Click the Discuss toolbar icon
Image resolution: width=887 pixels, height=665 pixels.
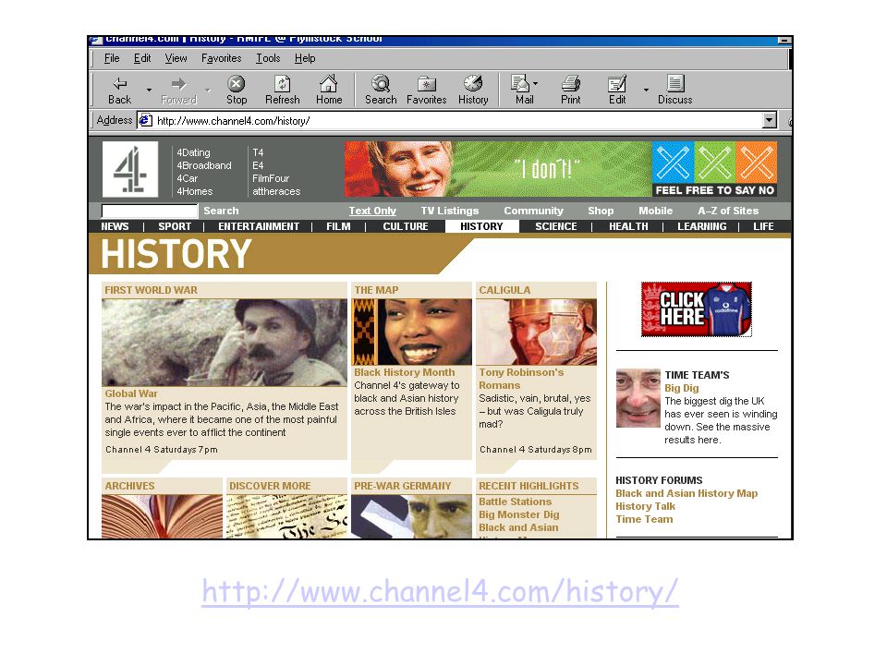coord(674,83)
